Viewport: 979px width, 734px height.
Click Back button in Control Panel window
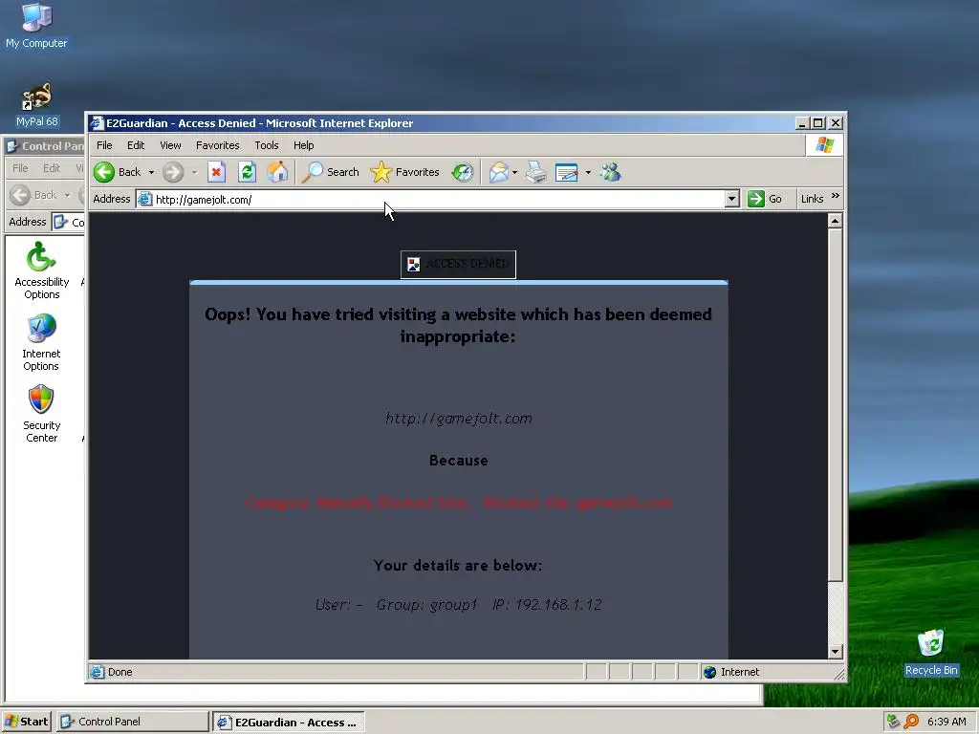pyautogui.click(x=33, y=195)
